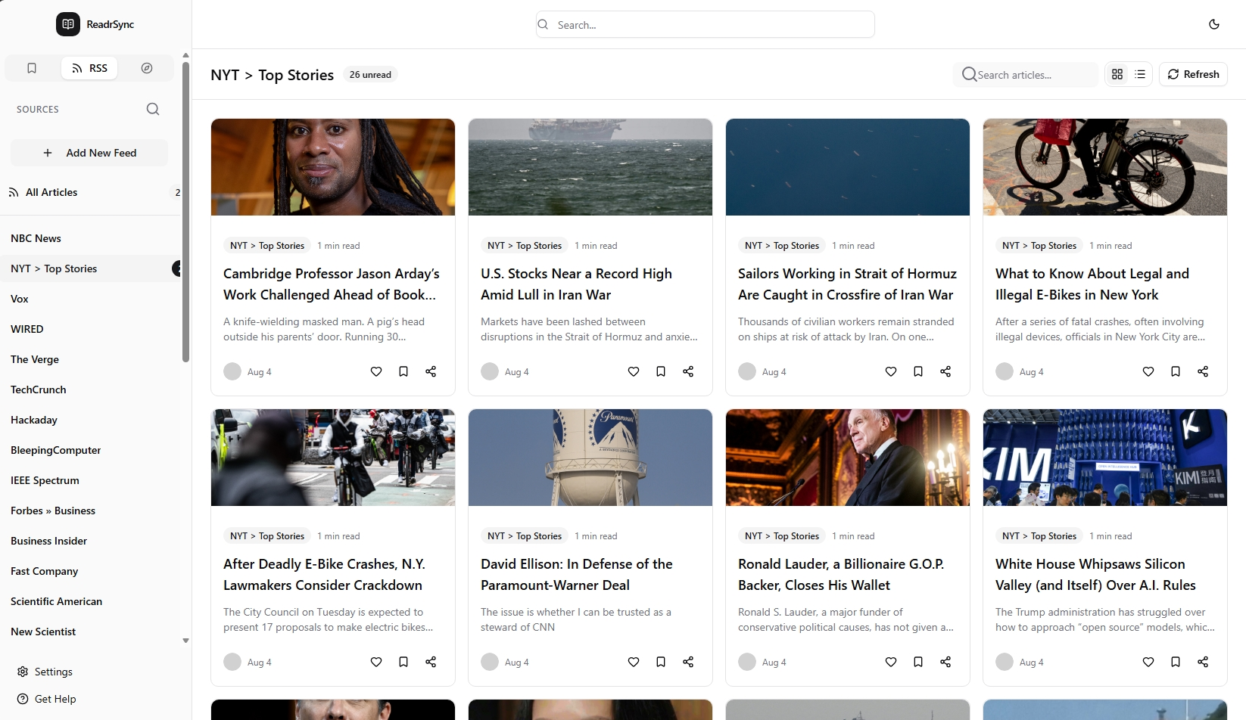
Task: Open the discover compass tab
Action: click(x=147, y=68)
